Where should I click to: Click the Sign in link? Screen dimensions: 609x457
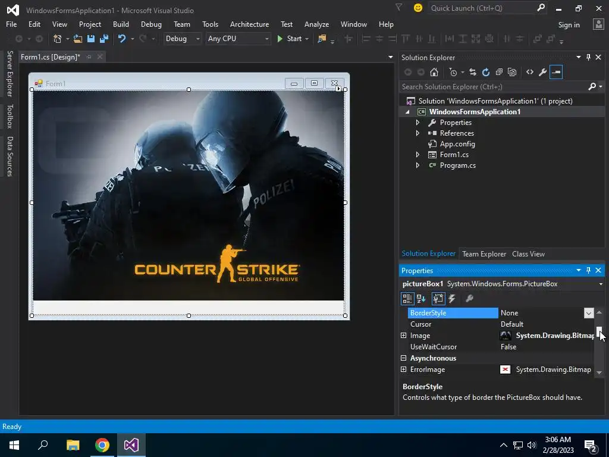point(569,24)
